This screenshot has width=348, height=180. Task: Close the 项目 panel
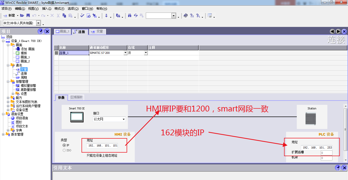[47, 31]
